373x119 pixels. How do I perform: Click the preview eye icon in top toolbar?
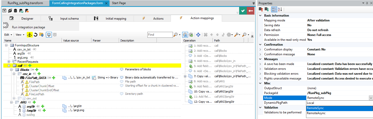pyautogui.click(x=4, y=11)
